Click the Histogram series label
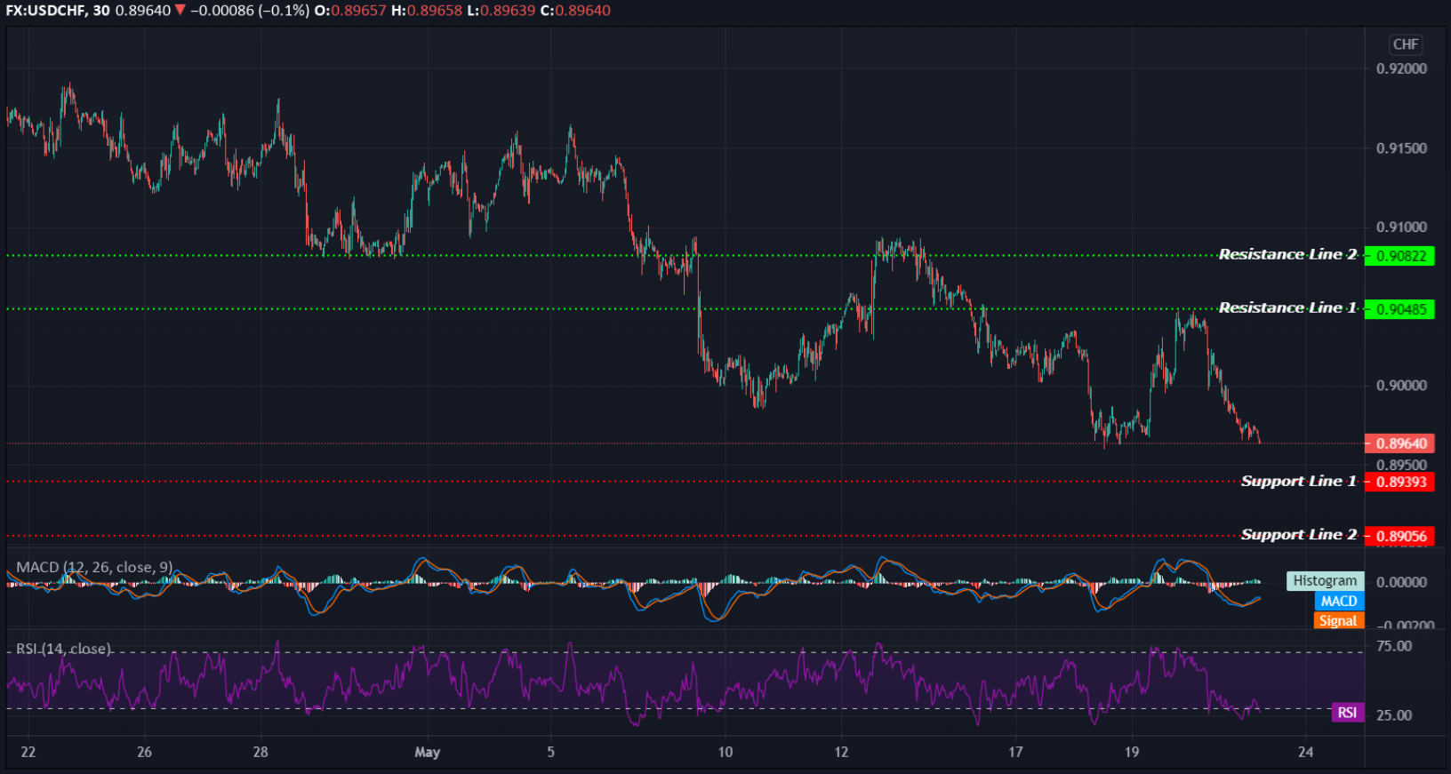 tap(1325, 580)
